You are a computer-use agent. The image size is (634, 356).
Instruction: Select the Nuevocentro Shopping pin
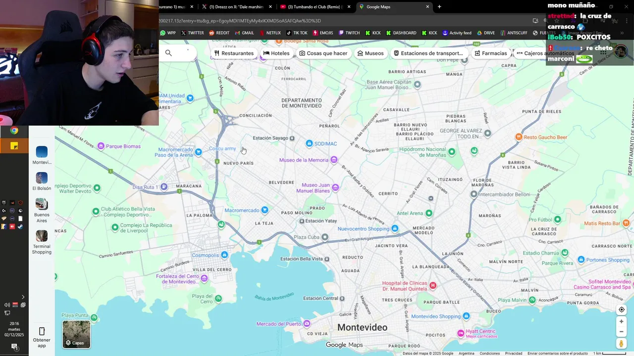(x=395, y=228)
